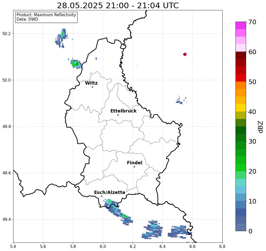The width and height of the screenshot is (266, 251).
Task: Click the colorbar tick label 30
Action: pos(252,141)
